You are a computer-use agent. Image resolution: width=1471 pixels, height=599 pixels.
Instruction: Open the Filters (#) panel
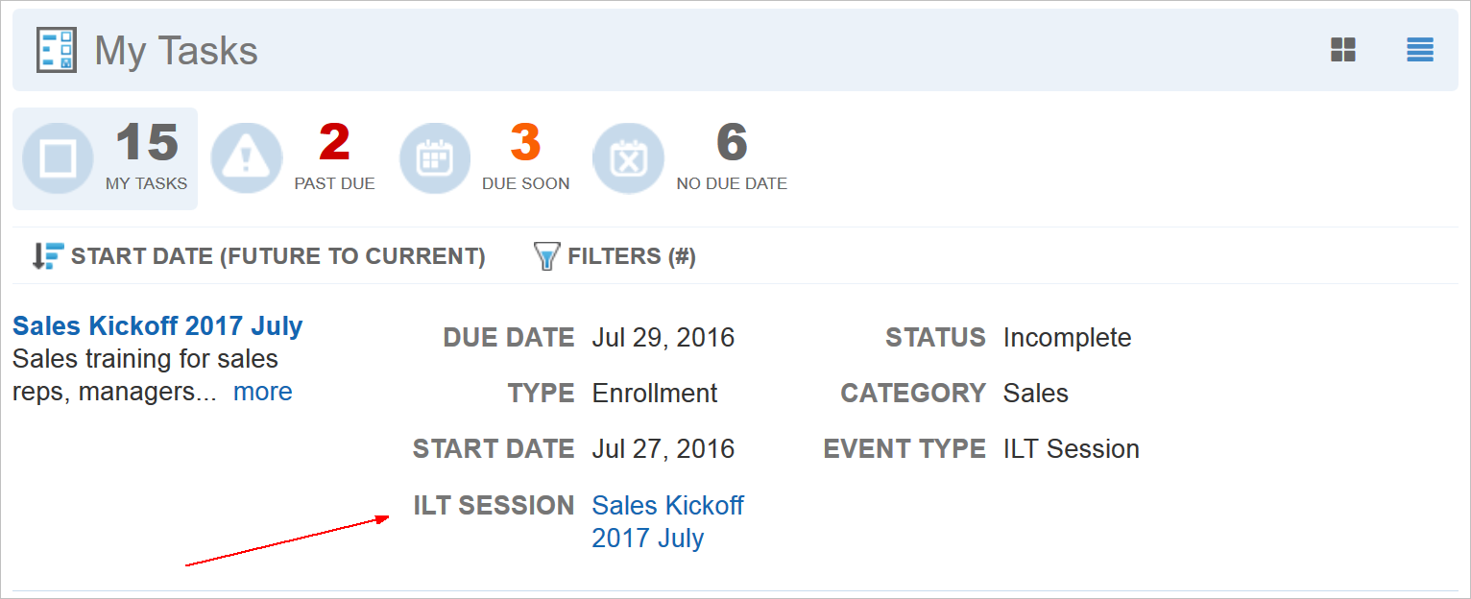(x=631, y=256)
